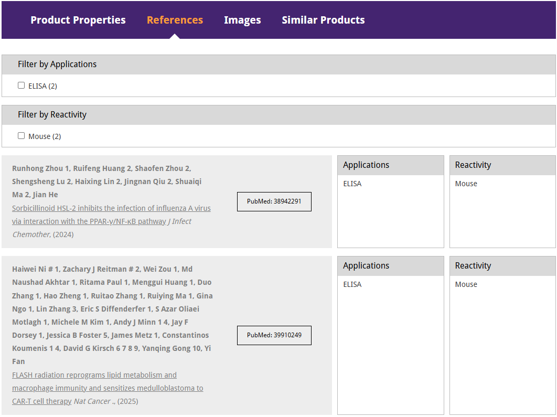Click J Infect Chemother journal name
557x417 pixels.
tap(102, 228)
